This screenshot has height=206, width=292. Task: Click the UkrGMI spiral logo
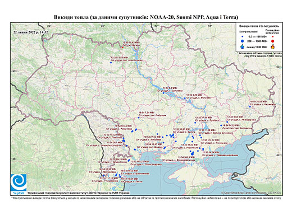tap(19, 182)
